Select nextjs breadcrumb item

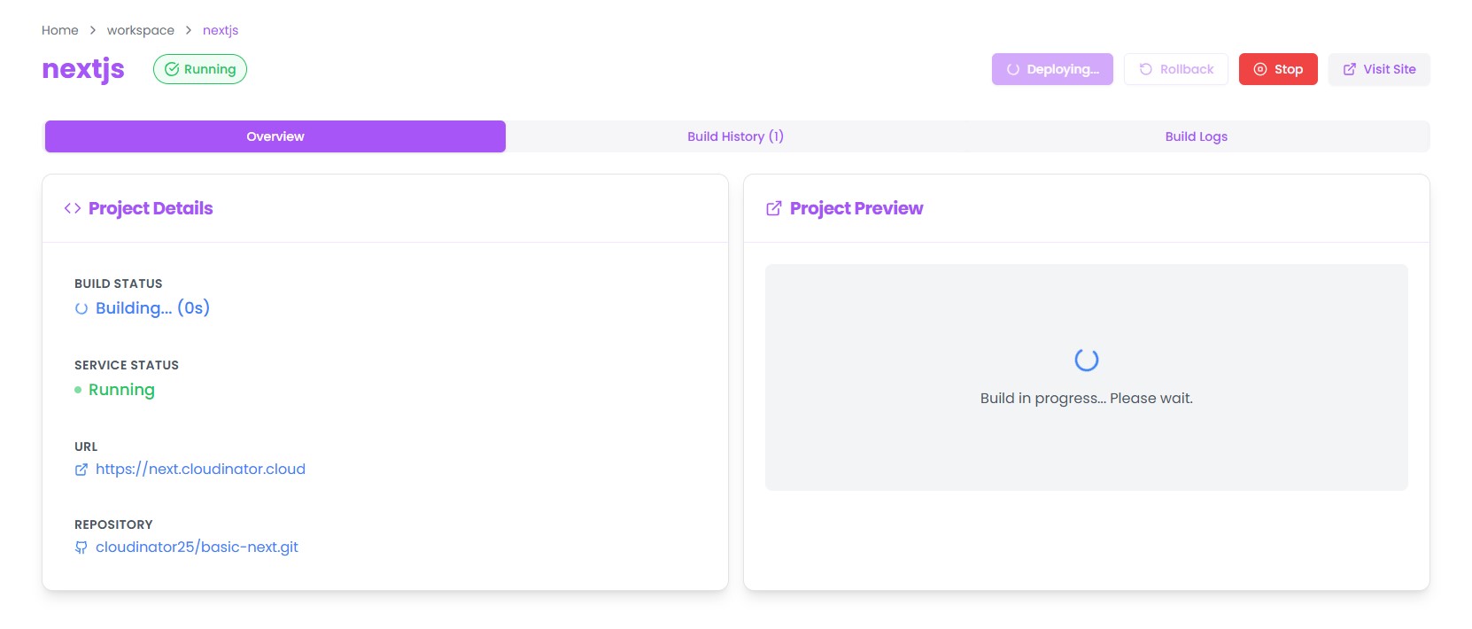click(221, 30)
